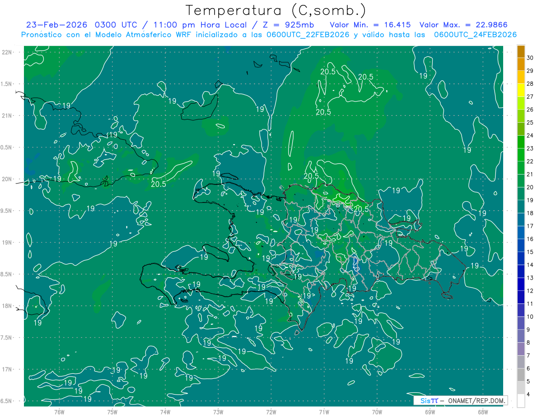Click the SisTT – ONAMET/REP.DOM. credit box
The height and width of the screenshot is (418, 542).
[460, 400]
